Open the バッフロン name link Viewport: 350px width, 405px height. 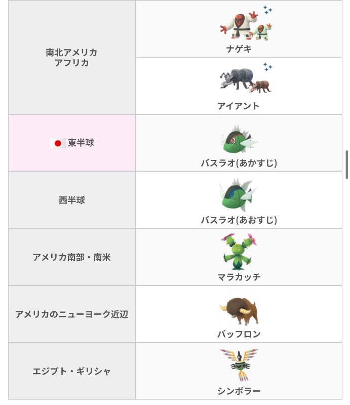pyautogui.click(x=239, y=334)
